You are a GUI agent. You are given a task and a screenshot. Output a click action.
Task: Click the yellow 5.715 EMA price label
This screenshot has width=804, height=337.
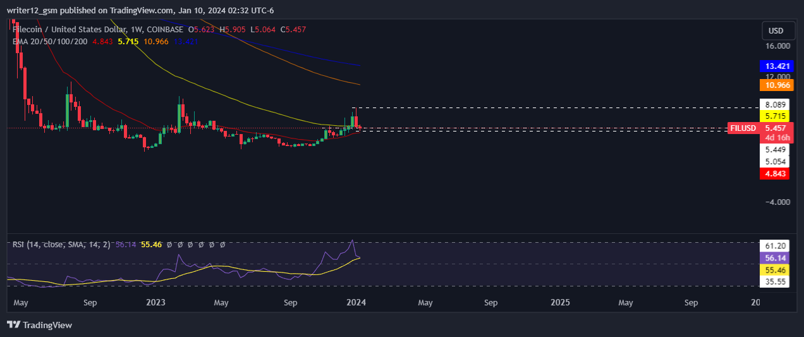click(774, 117)
